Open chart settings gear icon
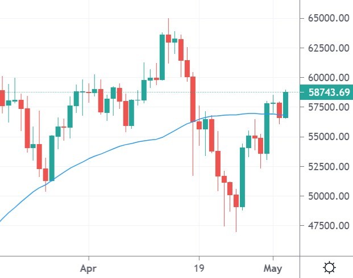The image size is (353, 278). (329, 267)
